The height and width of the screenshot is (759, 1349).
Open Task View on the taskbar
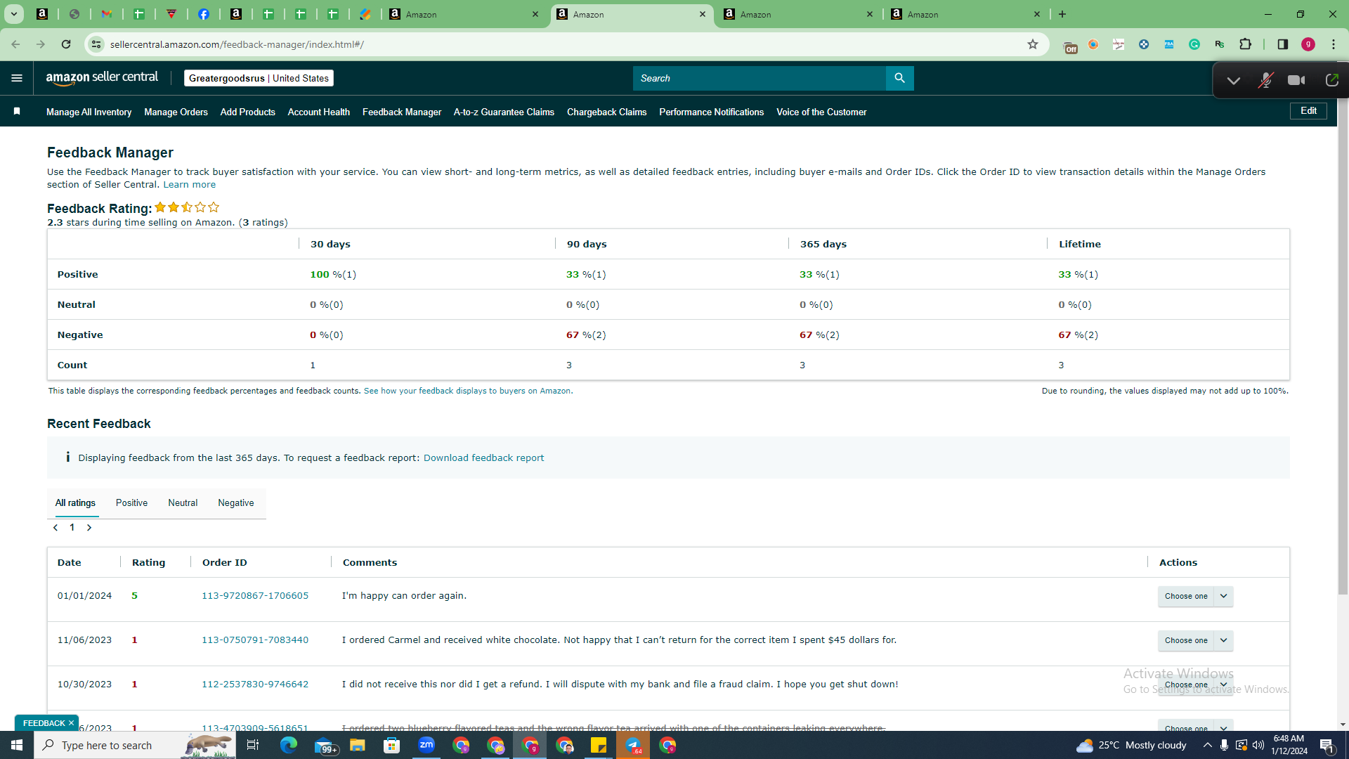pyautogui.click(x=253, y=745)
